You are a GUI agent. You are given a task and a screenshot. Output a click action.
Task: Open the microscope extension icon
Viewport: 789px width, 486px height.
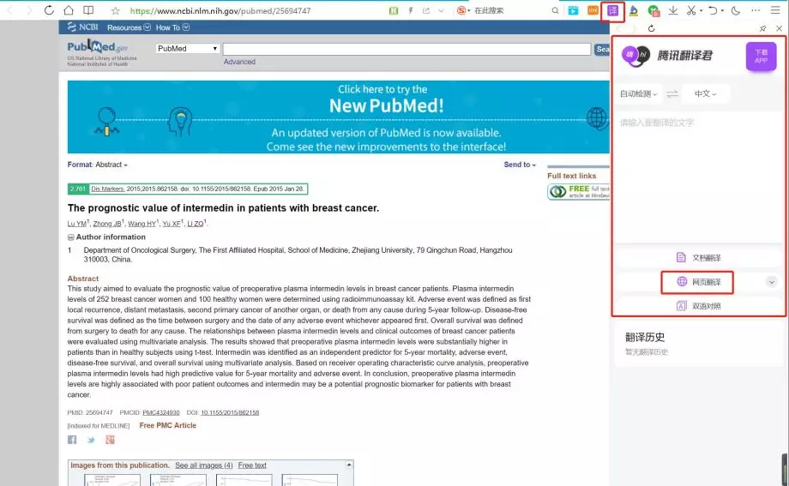634,10
